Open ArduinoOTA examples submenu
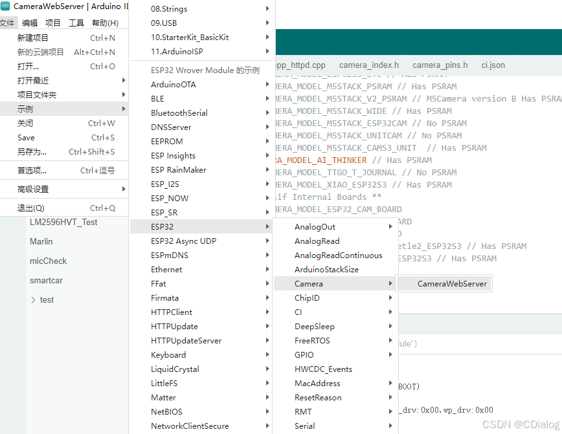The width and height of the screenshot is (562, 434). (x=203, y=85)
